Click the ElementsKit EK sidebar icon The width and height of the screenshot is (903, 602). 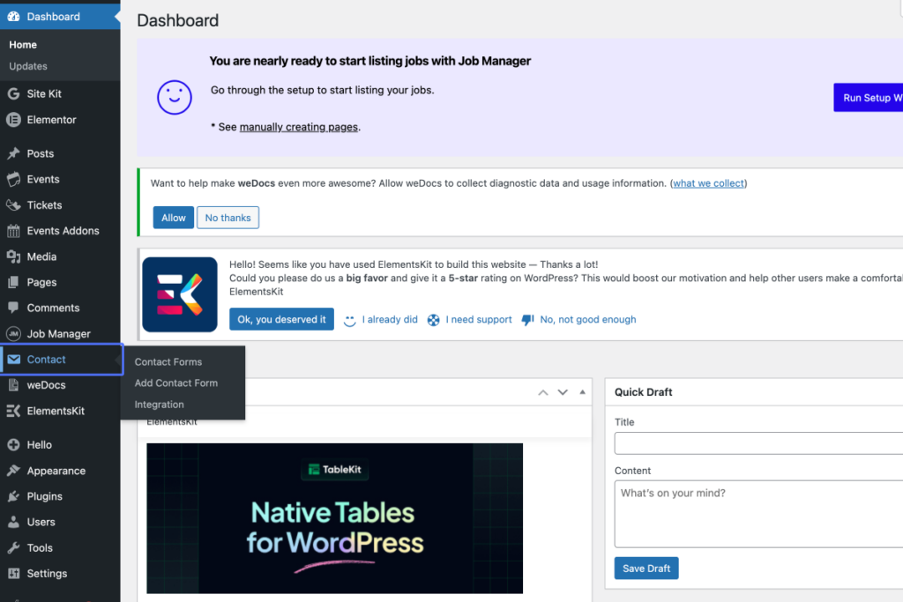pos(13,411)
